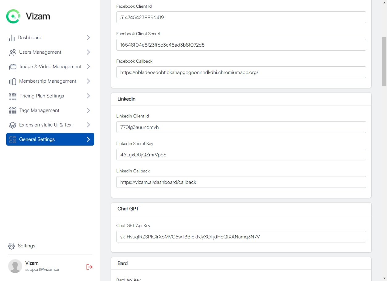Click the Settings gear icon

(11, 246)
